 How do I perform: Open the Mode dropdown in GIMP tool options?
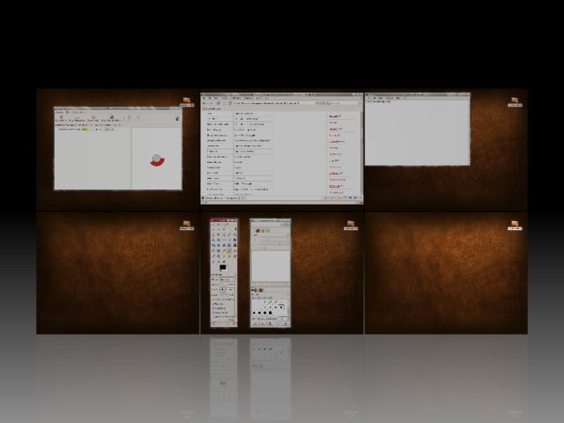(227, 279)
